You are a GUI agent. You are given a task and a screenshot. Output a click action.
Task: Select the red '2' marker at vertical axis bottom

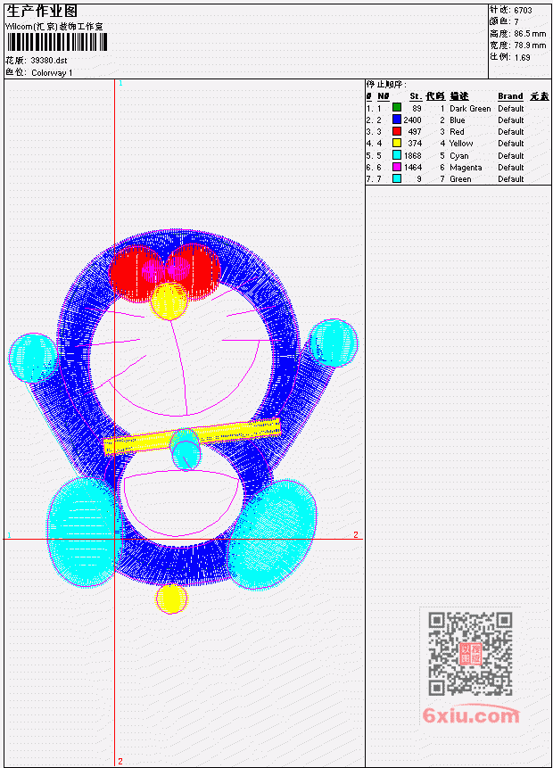coord(120,761)
